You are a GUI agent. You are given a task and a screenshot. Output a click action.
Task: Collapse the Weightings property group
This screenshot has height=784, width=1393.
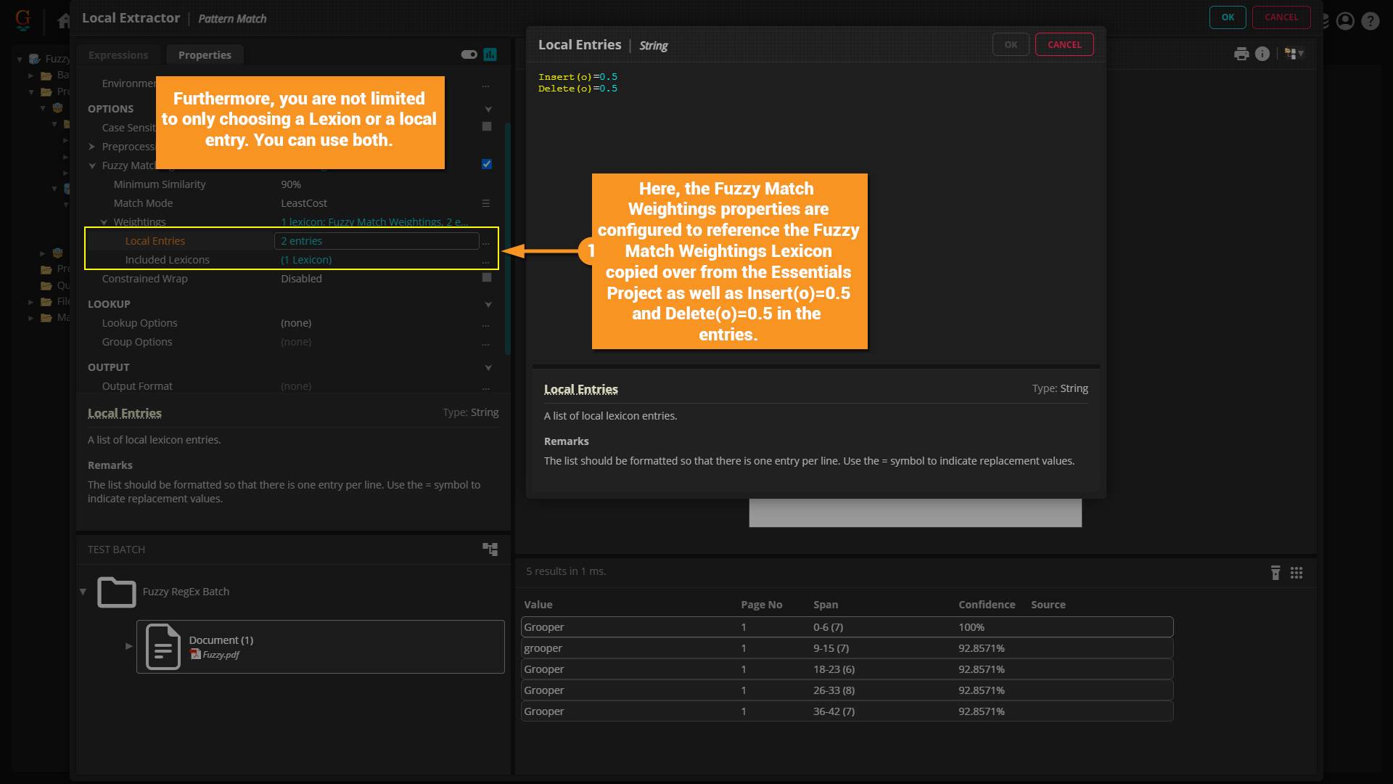pos(104,222)
